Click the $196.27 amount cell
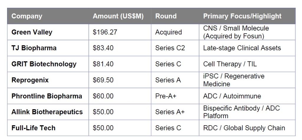This screenshot has height=140, width=302. tap(105, 32)
